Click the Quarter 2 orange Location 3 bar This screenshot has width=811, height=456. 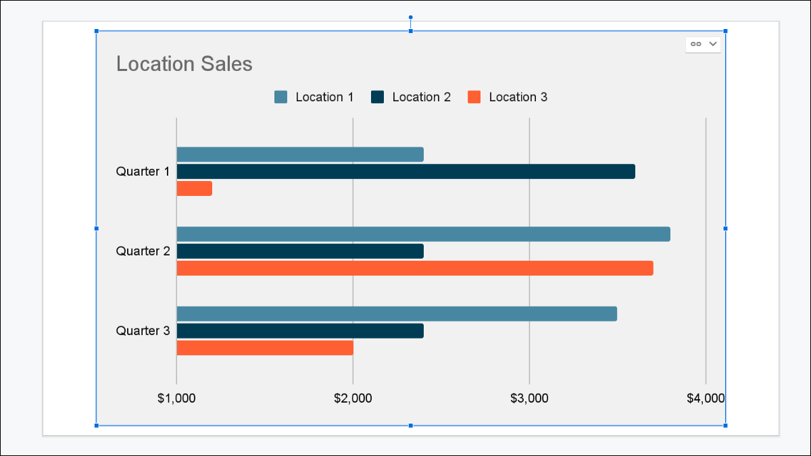pyautogui.click(x=414, y=268)
